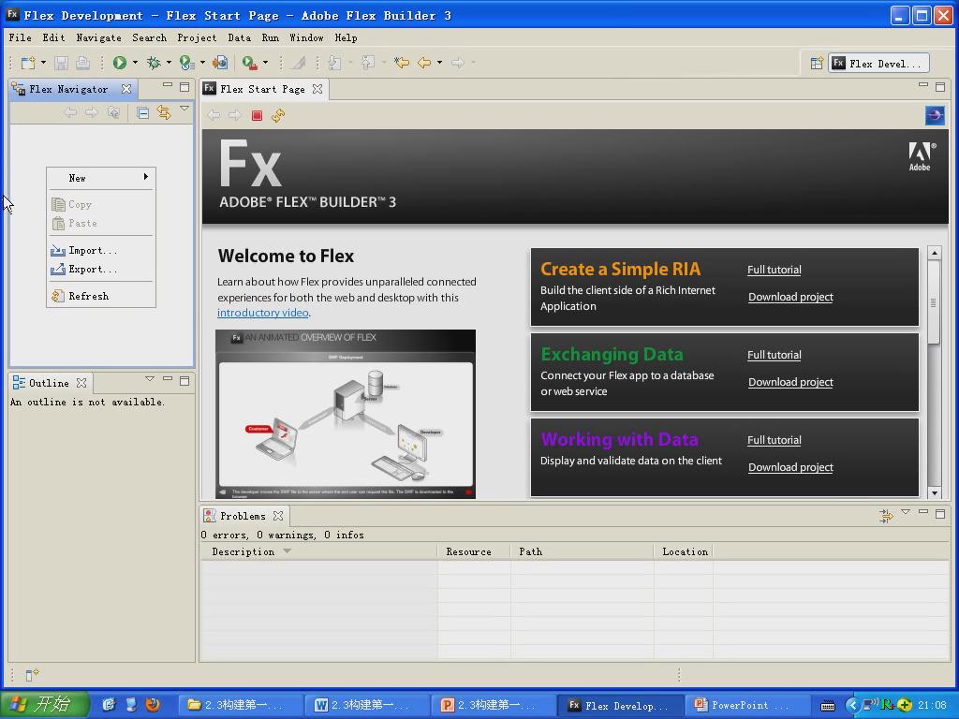Open the Navigate menu

(98, 37)
